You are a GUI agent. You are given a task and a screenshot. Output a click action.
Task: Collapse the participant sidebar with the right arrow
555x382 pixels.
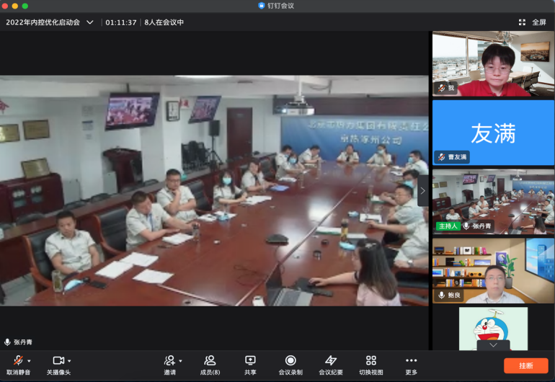pyautogui.click(x=423, y=191)
